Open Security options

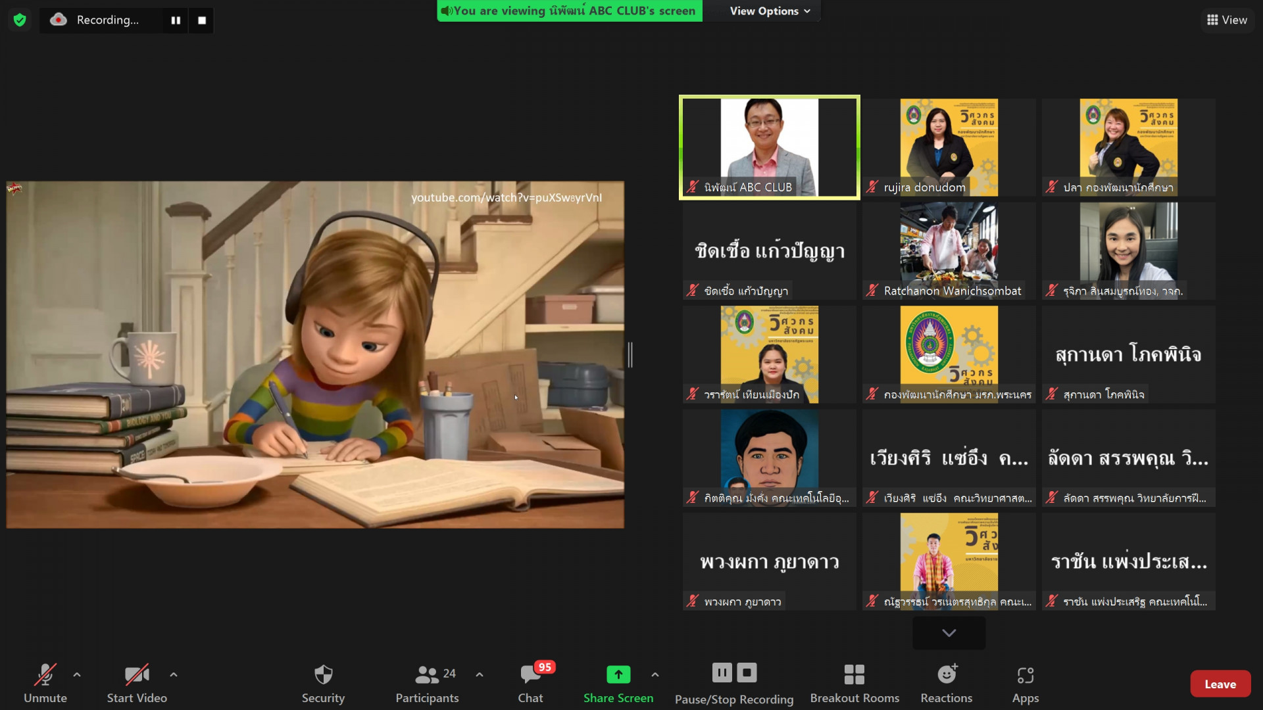pyautogui.click(x=323, y=684)
